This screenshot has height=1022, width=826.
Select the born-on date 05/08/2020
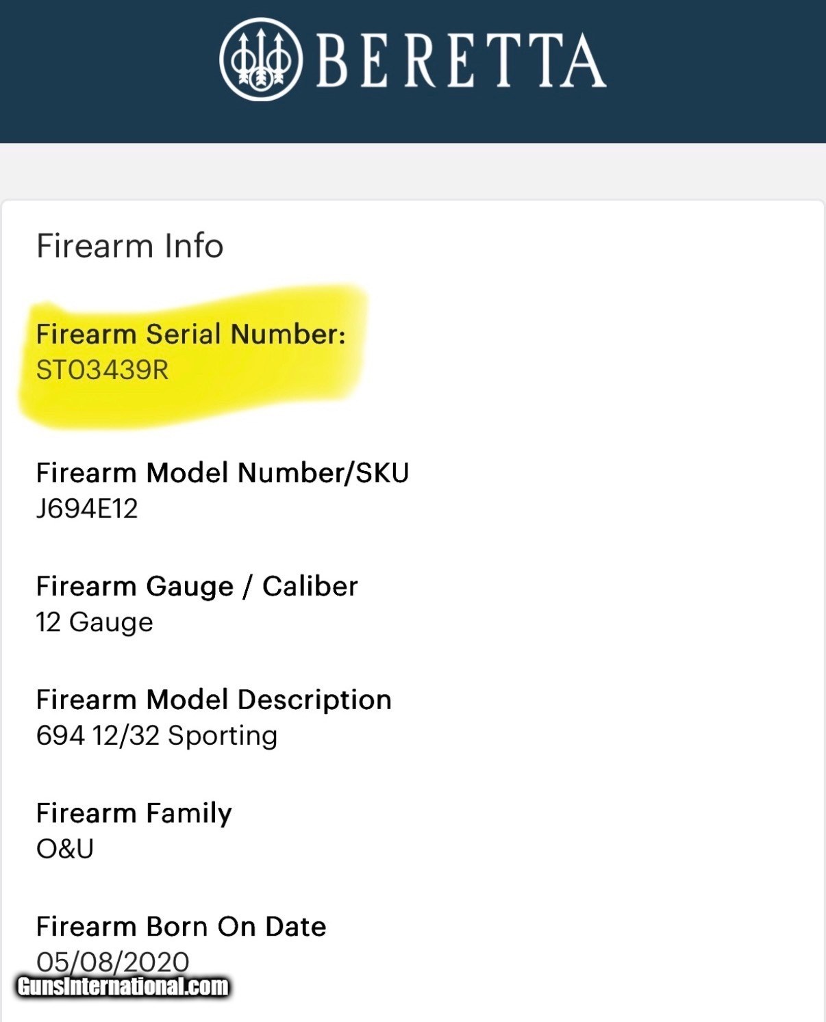[x=112, y=960]
